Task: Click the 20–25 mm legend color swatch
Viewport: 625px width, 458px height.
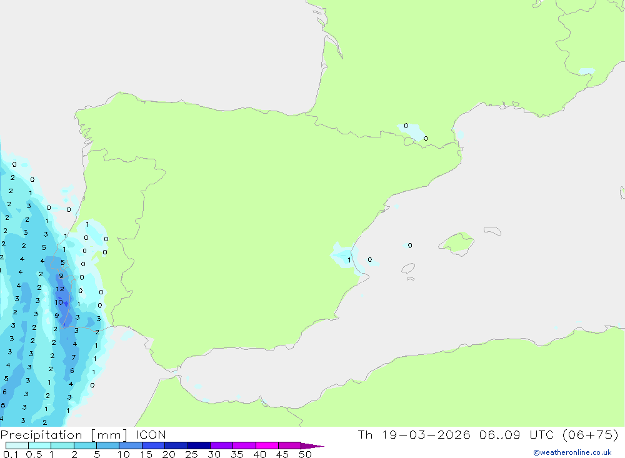Action: click(176, 446)
